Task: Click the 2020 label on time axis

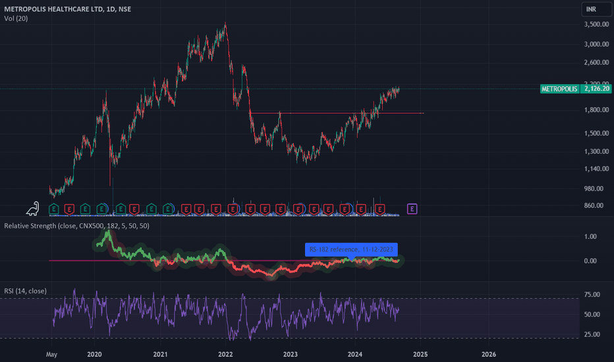Action: click(x=94, y=354)
